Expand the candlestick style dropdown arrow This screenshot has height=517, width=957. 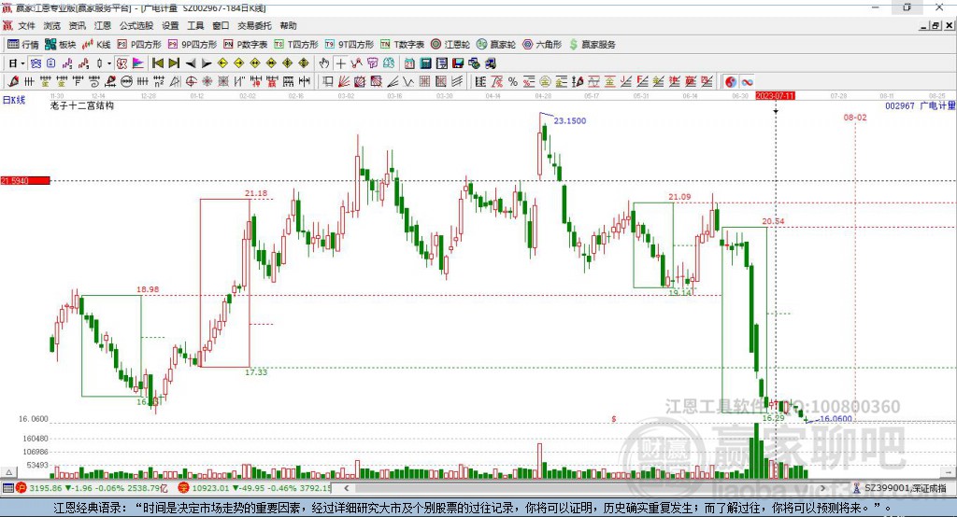pyautogui.click(x=108, y=63)
